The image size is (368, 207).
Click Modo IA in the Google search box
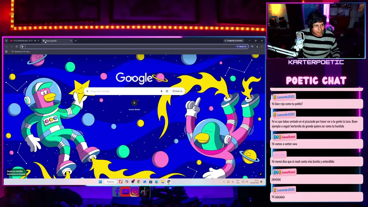pos(178,91)
